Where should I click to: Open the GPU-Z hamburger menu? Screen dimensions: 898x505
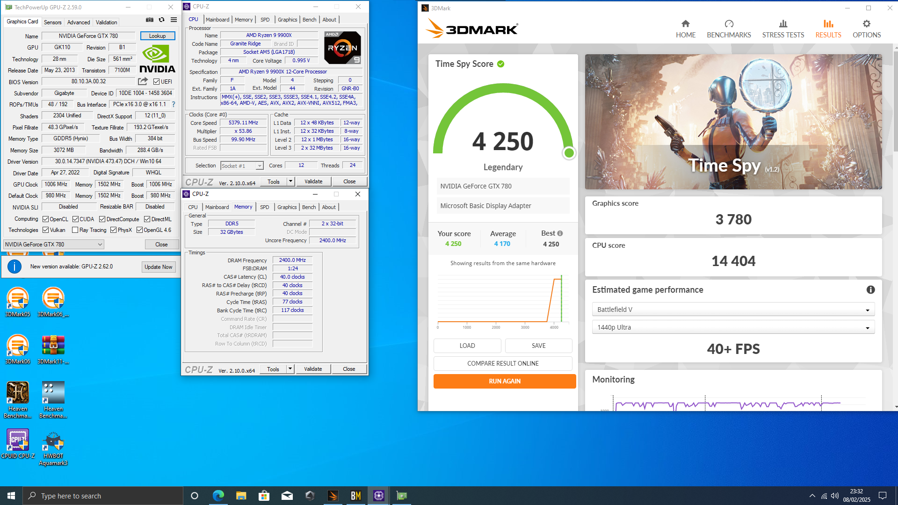click(174, 20)
